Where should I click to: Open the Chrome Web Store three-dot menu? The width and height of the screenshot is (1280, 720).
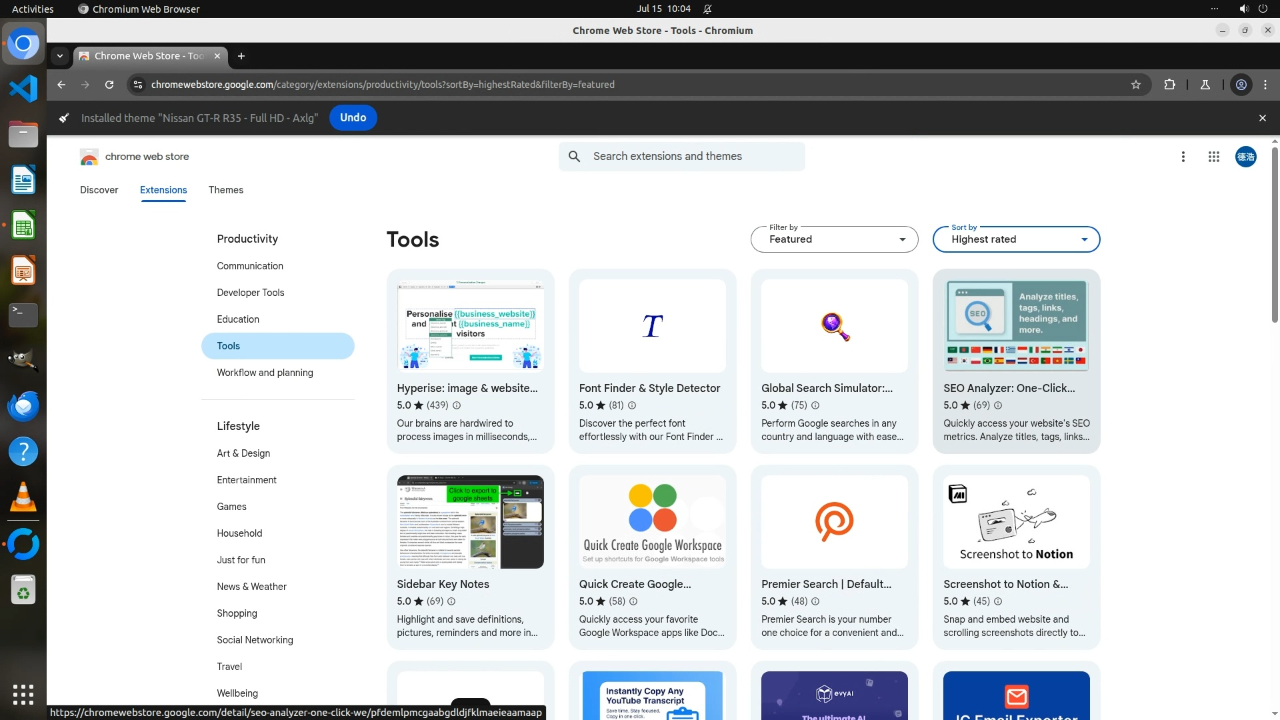point(1183,157)
